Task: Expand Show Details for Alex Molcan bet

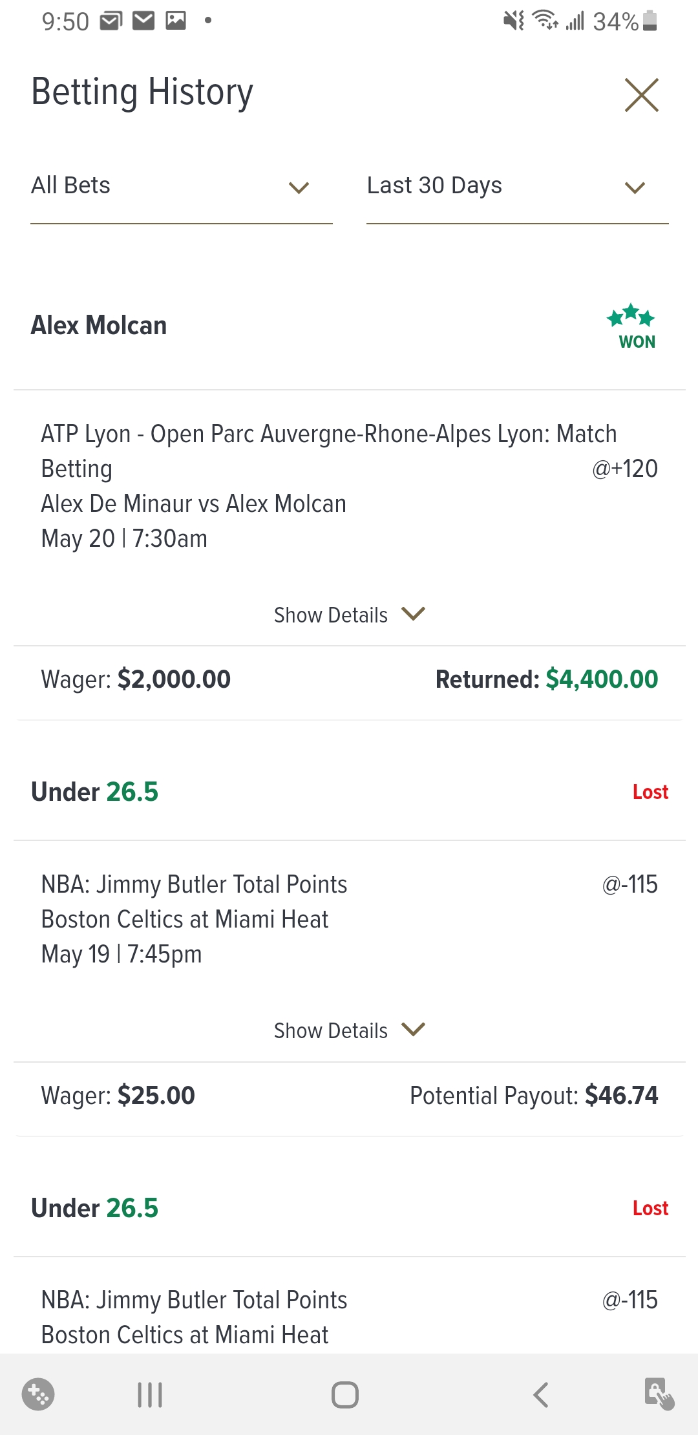Action: pos(349,615)
